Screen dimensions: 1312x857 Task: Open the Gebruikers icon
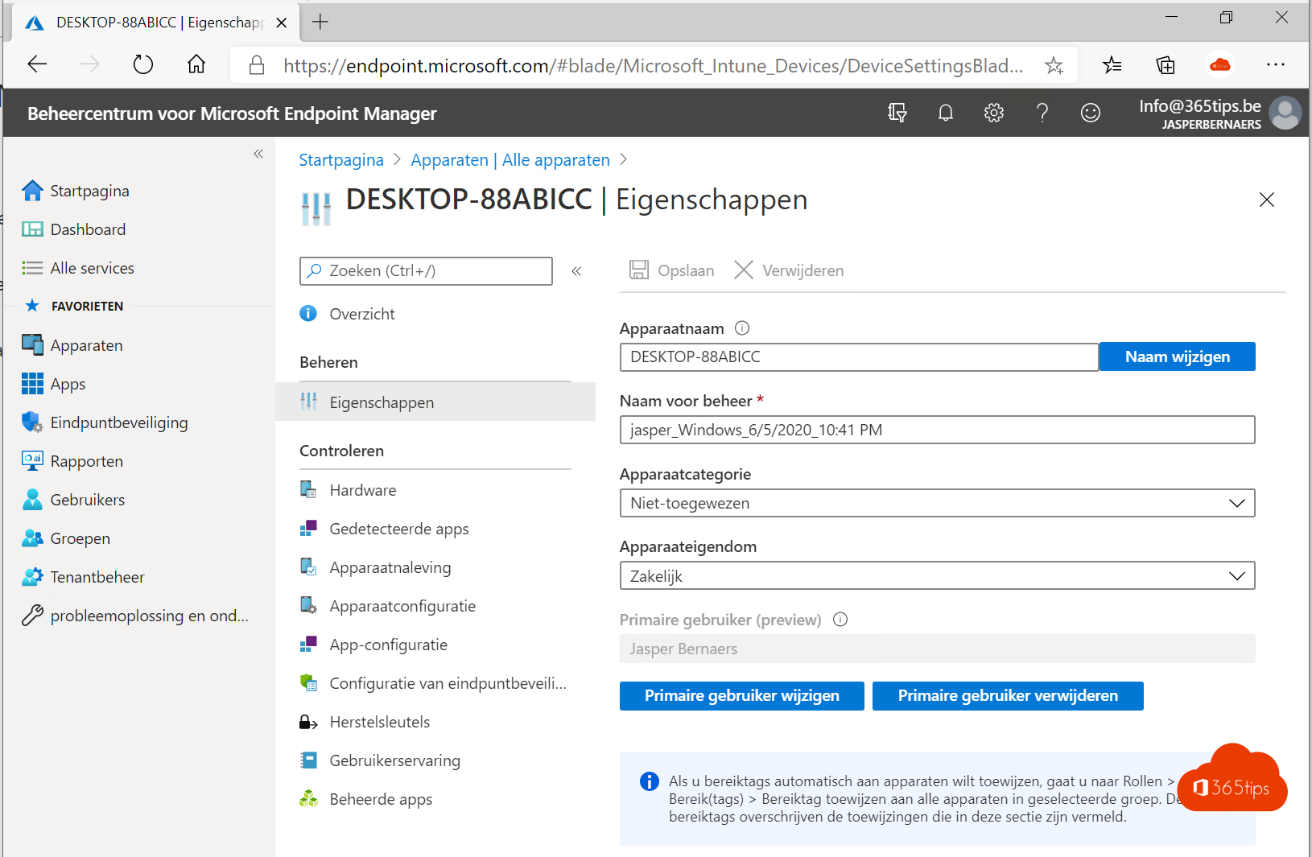(x=32, y=499)
